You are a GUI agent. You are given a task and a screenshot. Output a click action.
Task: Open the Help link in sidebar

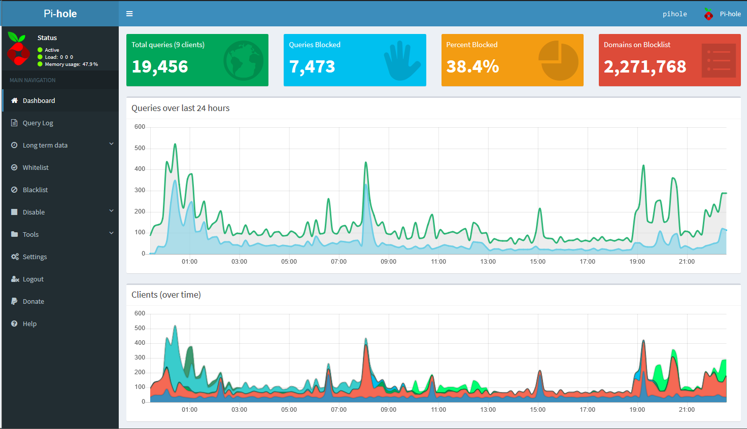coord(60,324)
